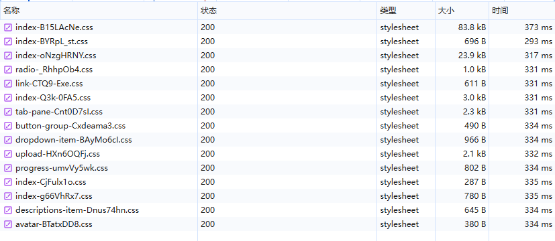The height and width of the screenshot is (241, 555).
Task: Sort by the 大小 column header
Action: click(462, 11)
